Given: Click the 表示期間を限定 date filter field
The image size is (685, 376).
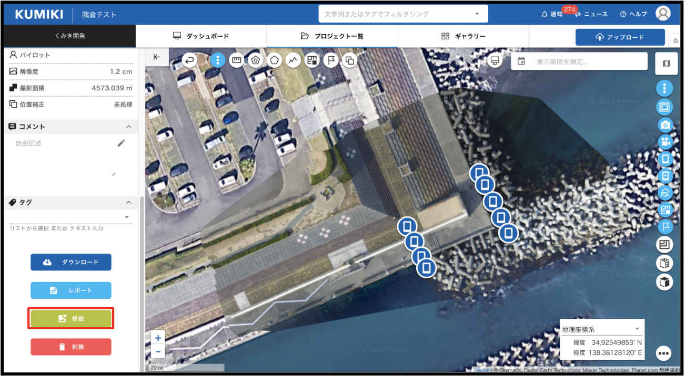Looking at the screenshot, I should point(579,61).
